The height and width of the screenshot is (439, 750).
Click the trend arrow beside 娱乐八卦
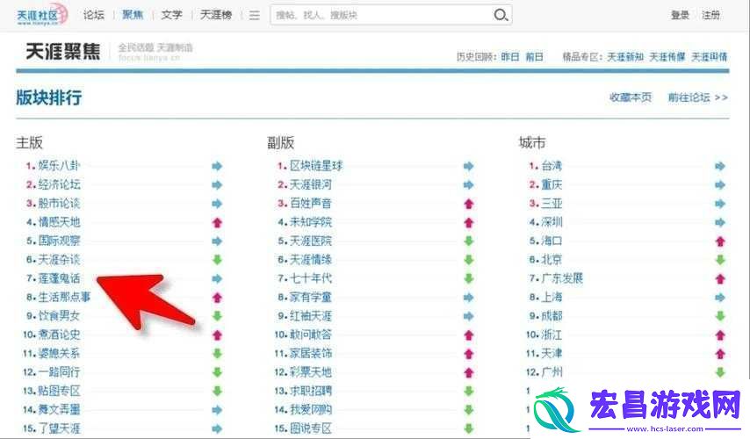(x=217, y=166)
